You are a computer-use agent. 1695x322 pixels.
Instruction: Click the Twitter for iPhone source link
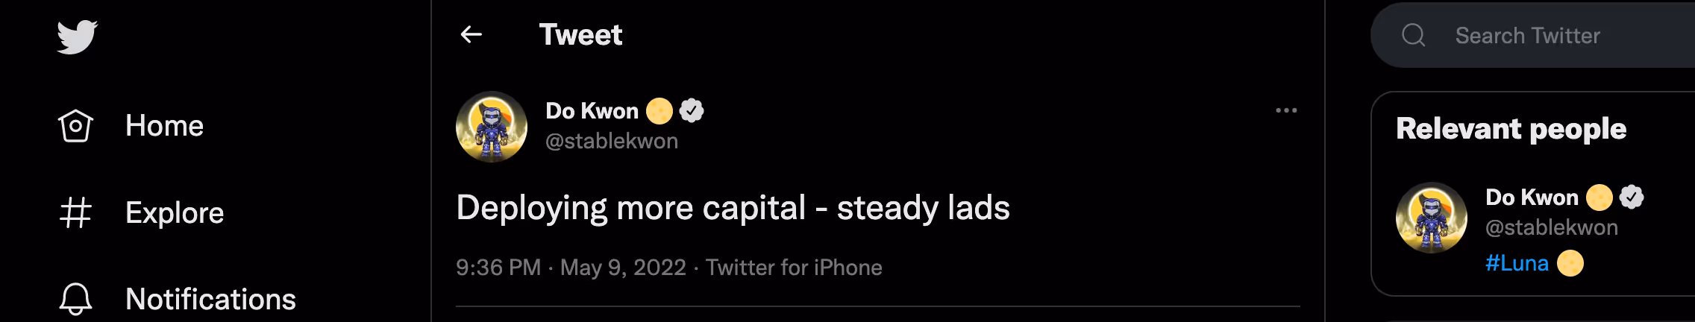point(794,268)
